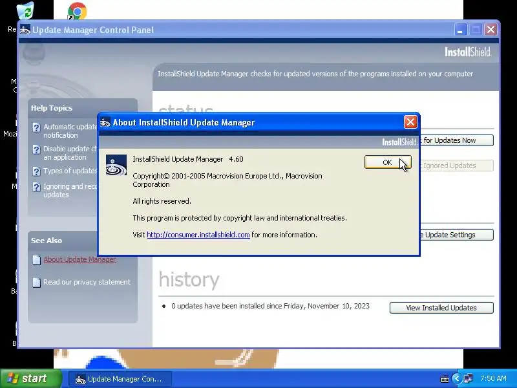Open the About Update Manager link

(x=79, y=259)
